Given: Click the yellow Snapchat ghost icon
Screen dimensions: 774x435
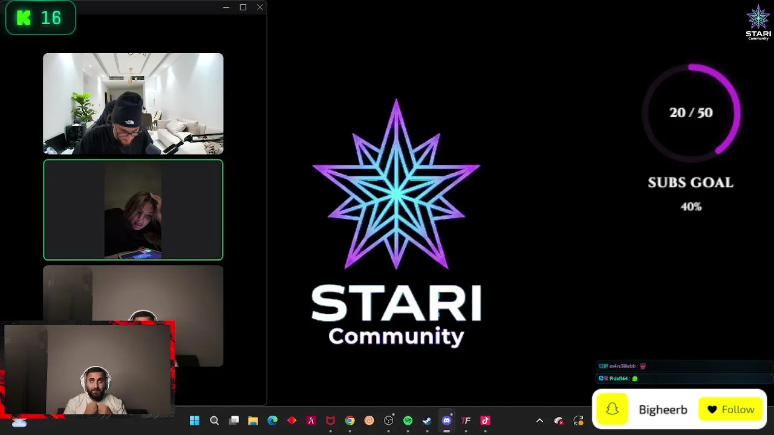Looking at the screenshot, I should click(x=613, y=410).
